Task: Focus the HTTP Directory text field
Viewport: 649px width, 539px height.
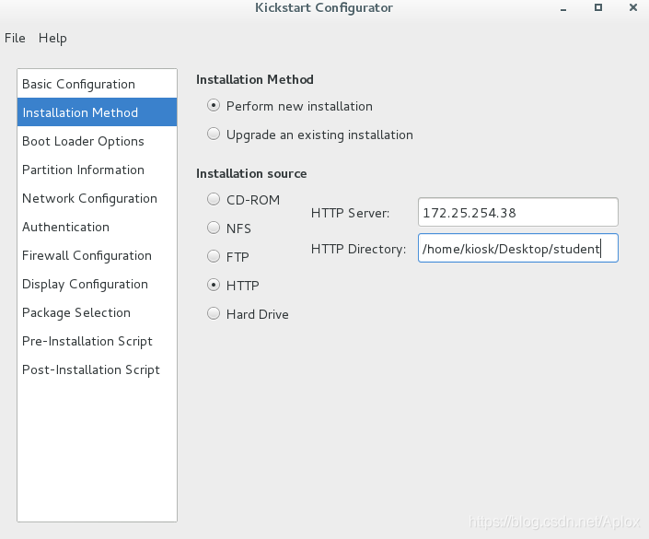Action: click(x=517, y=248)
